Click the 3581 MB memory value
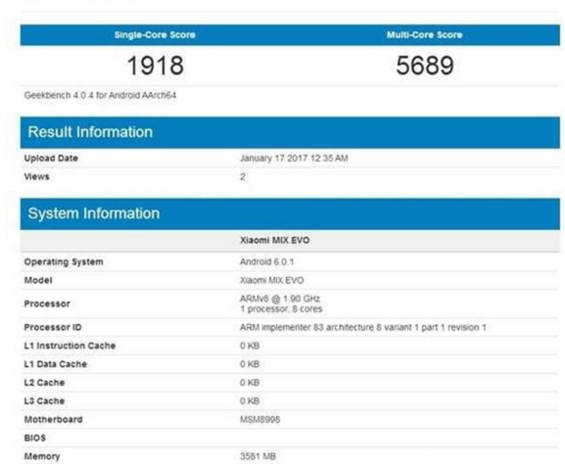 pos(258,456)
